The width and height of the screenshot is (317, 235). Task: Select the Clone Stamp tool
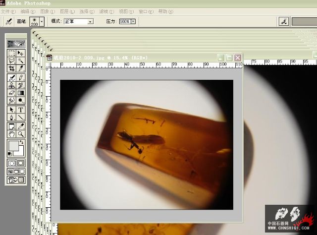tap(11, 85)
